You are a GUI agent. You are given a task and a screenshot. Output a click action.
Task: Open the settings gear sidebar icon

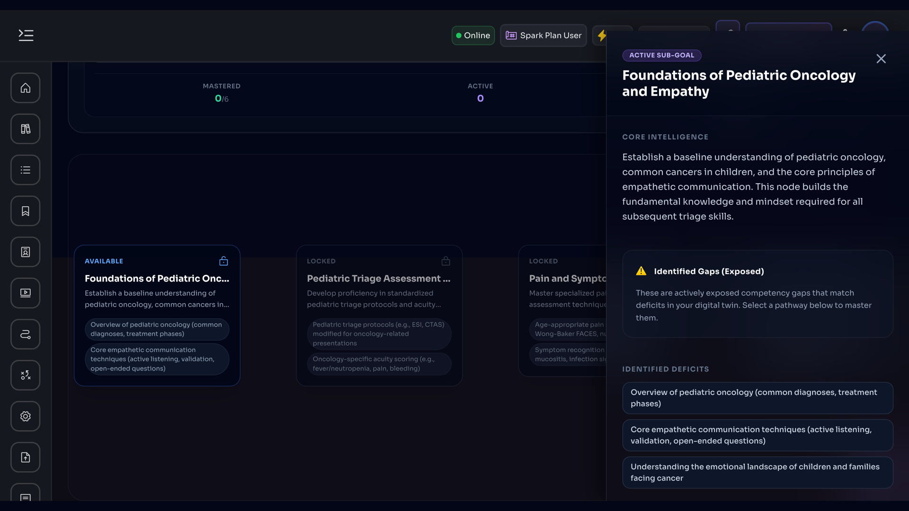pyautogui.click(x=26, y=416)
